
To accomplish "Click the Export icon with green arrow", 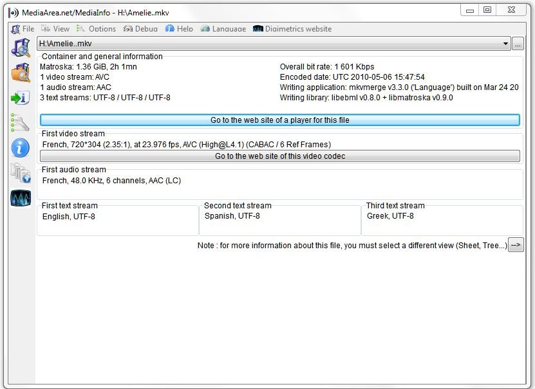I will point(21,98).
